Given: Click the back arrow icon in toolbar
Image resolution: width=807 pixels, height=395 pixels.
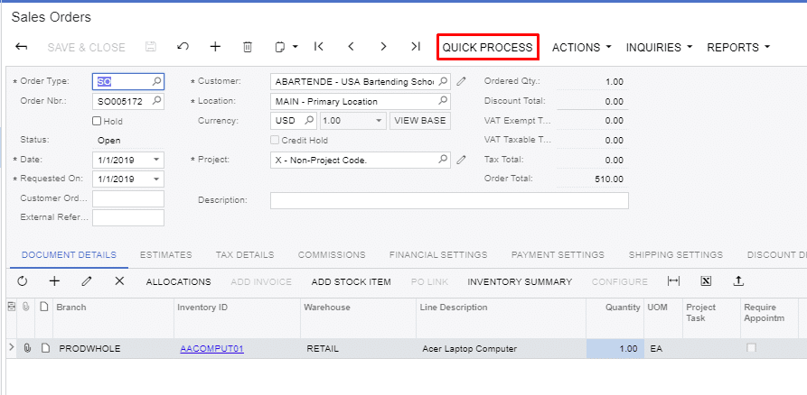Looking at the screenshot, I should click(21, 47).
